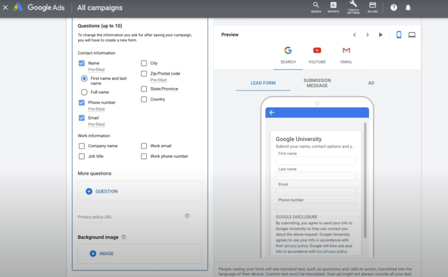Image resolution: width=448 pixels, height=277 pixels.
Task: Add a background Image
Action: (x=101, y=253)
